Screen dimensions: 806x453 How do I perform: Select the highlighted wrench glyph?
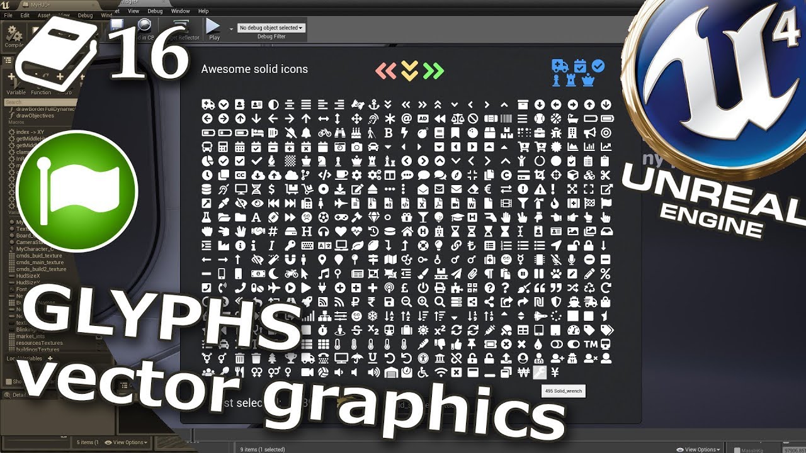[540, 372]
